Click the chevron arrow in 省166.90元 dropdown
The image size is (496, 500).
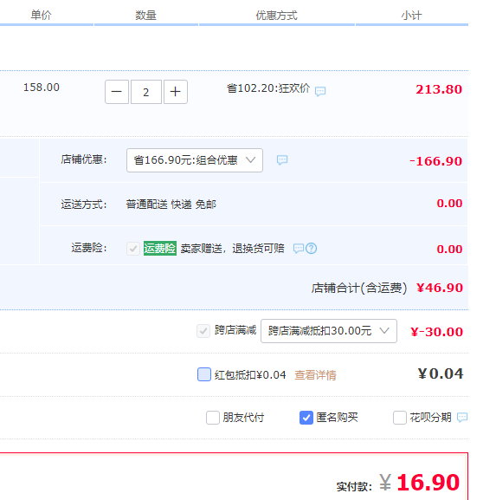(x=251, y=159)
